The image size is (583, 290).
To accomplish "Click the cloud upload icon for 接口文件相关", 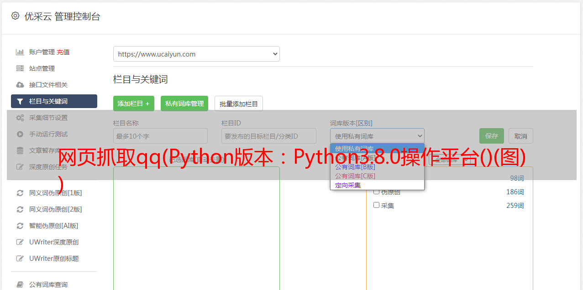I will [x=20, y=85].
